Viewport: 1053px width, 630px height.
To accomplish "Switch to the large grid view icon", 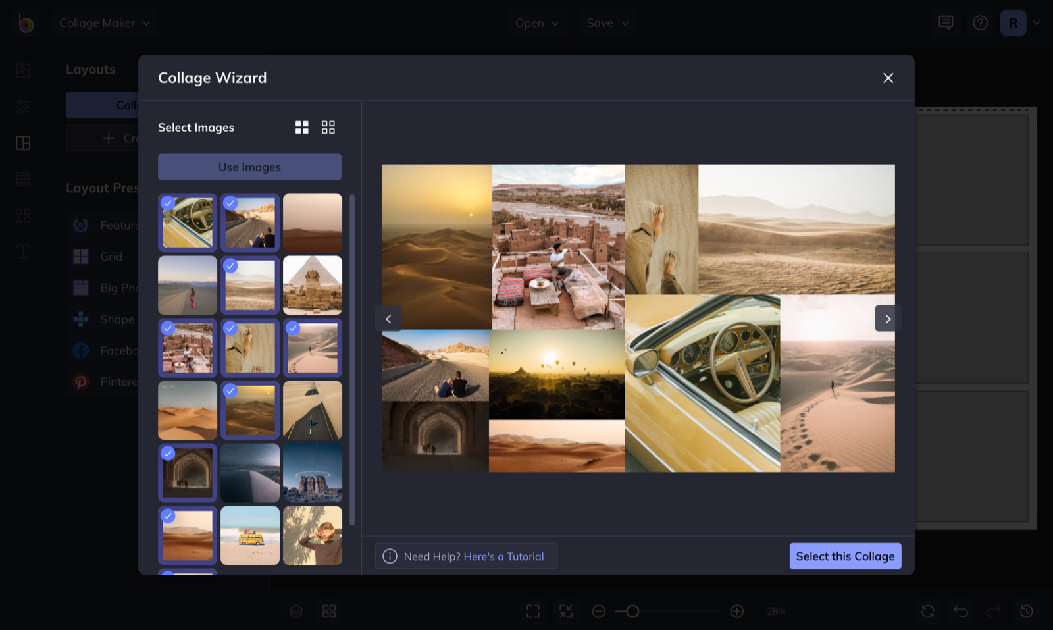I will [x=302, y=127].
